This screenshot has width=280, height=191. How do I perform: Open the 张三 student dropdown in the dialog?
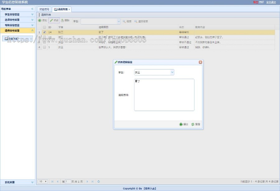pos(172,72)
